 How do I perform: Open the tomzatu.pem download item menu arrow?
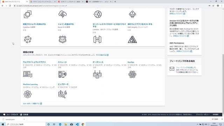tap(24, 119)
